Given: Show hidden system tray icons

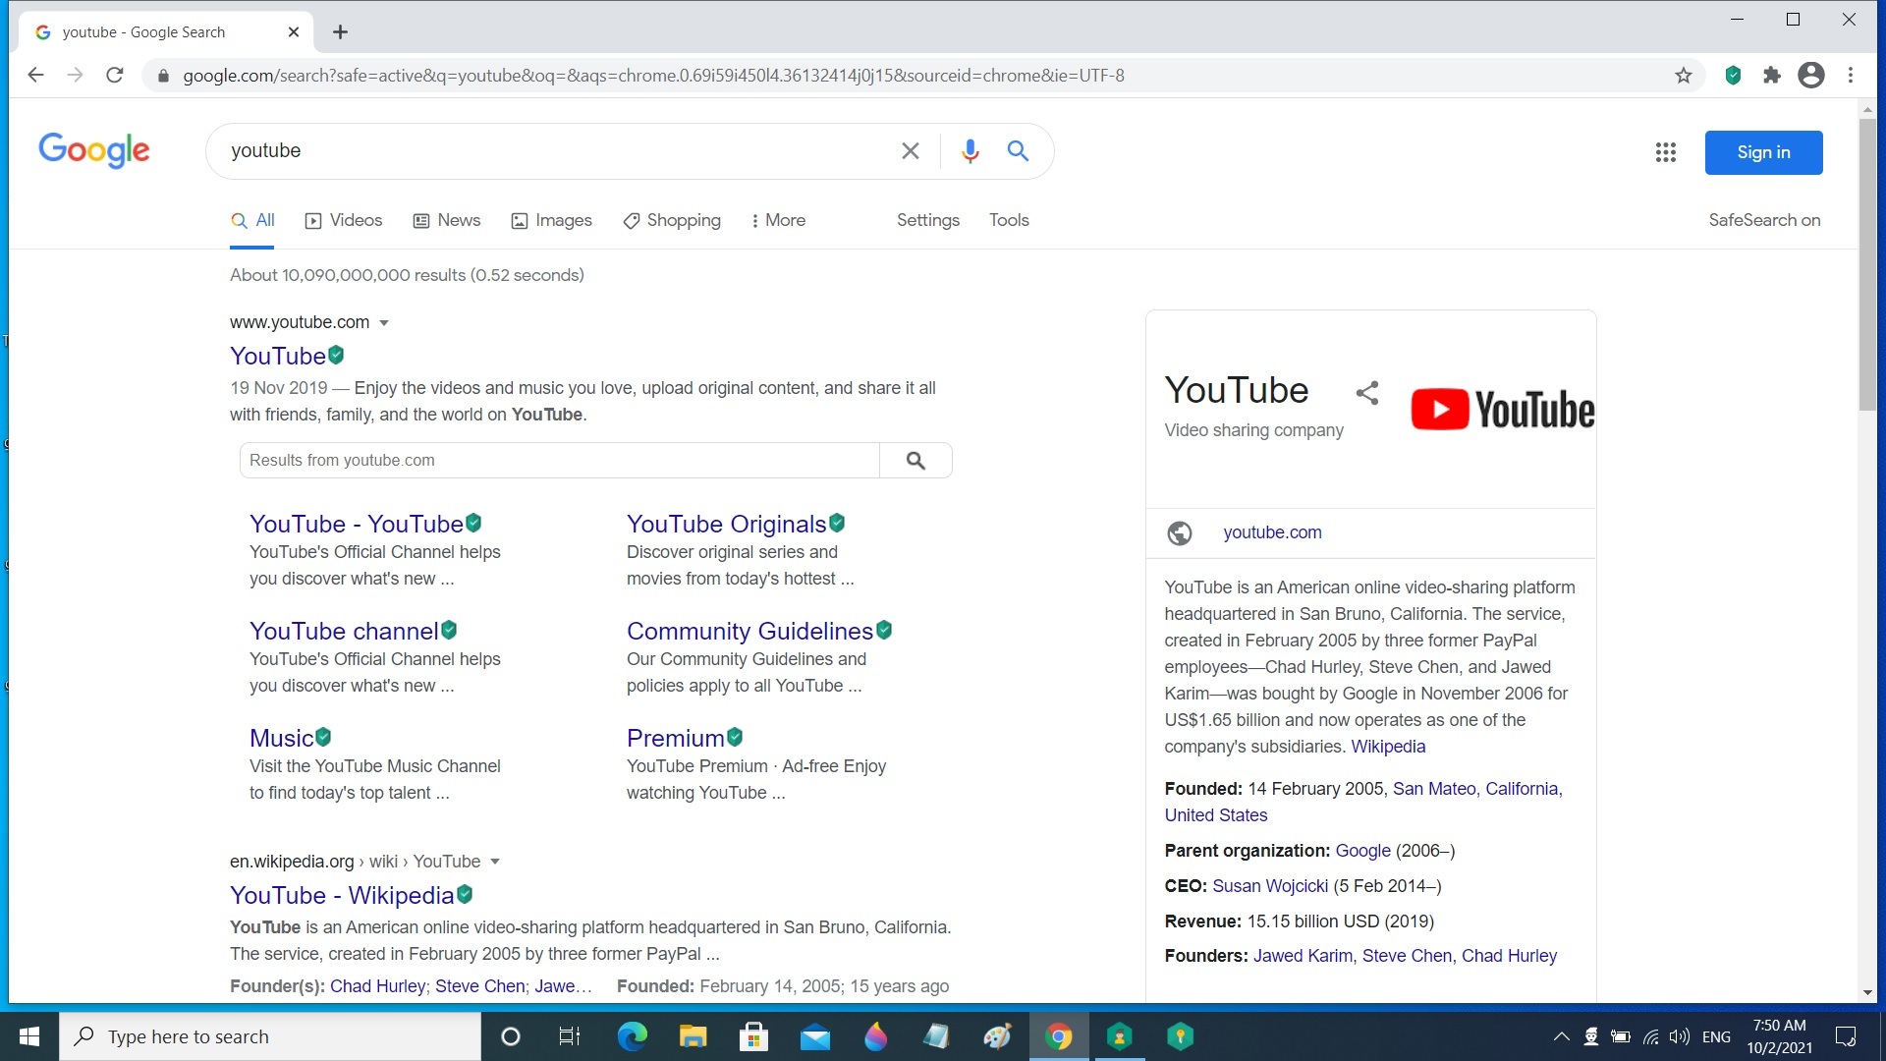Looking at the screenshot, I should 1561,1036.
